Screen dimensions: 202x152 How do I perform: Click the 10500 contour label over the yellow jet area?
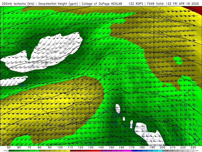tap(89, 102)
